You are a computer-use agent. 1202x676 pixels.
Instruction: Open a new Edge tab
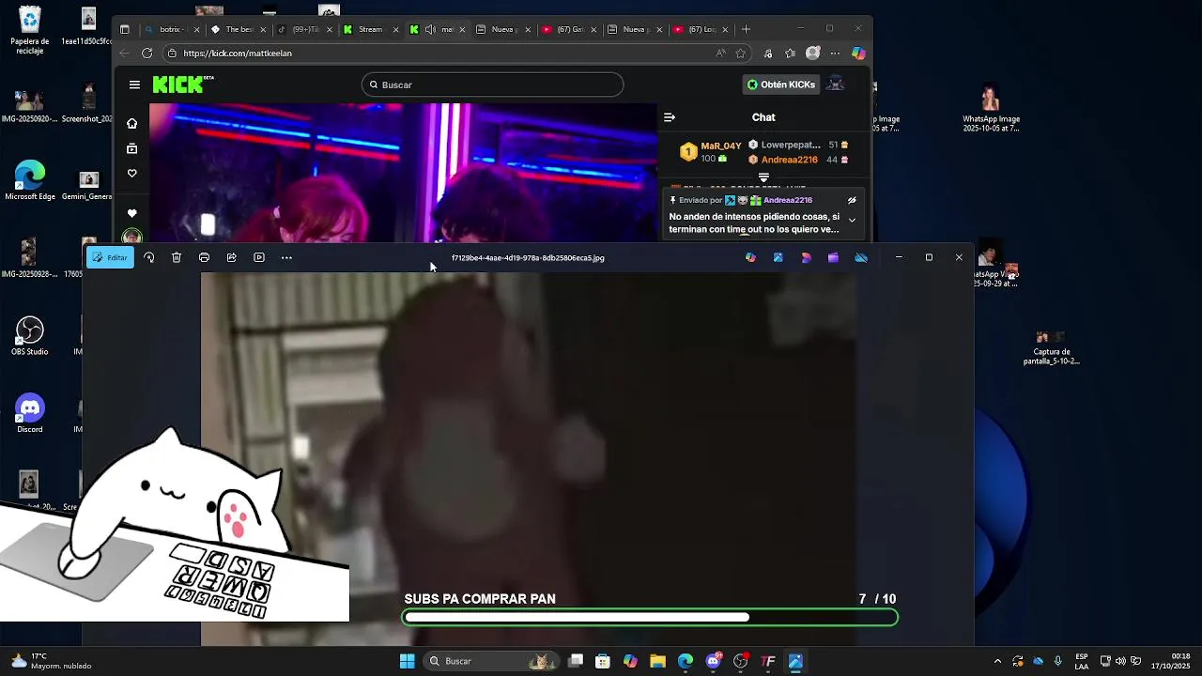[747, 29]
